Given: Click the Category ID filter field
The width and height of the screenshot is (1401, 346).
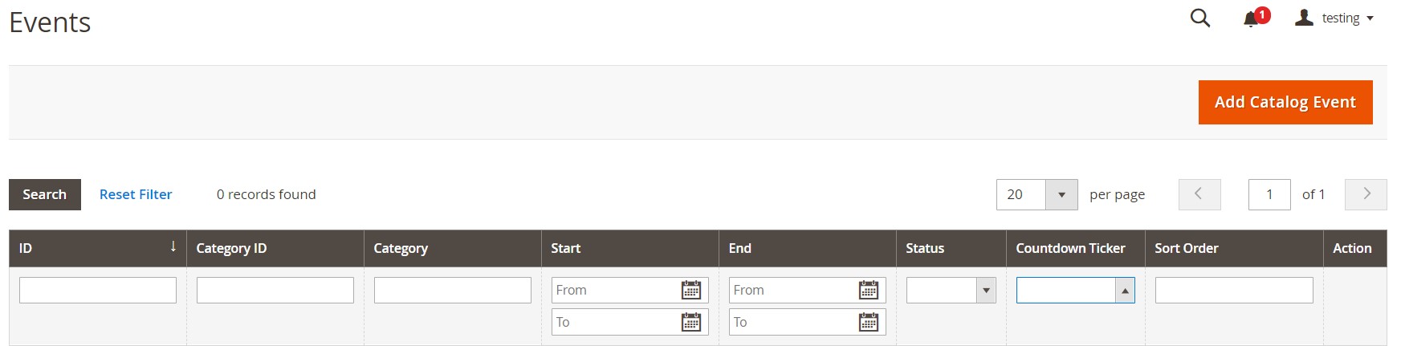Looking at the screenshot, I should click(275, 290).
